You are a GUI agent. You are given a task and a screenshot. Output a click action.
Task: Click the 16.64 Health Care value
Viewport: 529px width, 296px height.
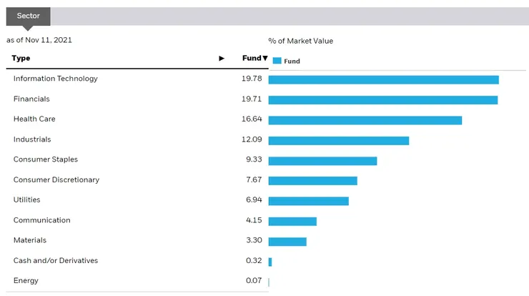point(252,119)
